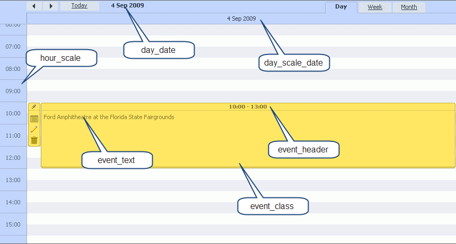Screen dimensions: 456x244
Task: Click the bold 4 Sep 2009 date title
Action: coord(127,6)
